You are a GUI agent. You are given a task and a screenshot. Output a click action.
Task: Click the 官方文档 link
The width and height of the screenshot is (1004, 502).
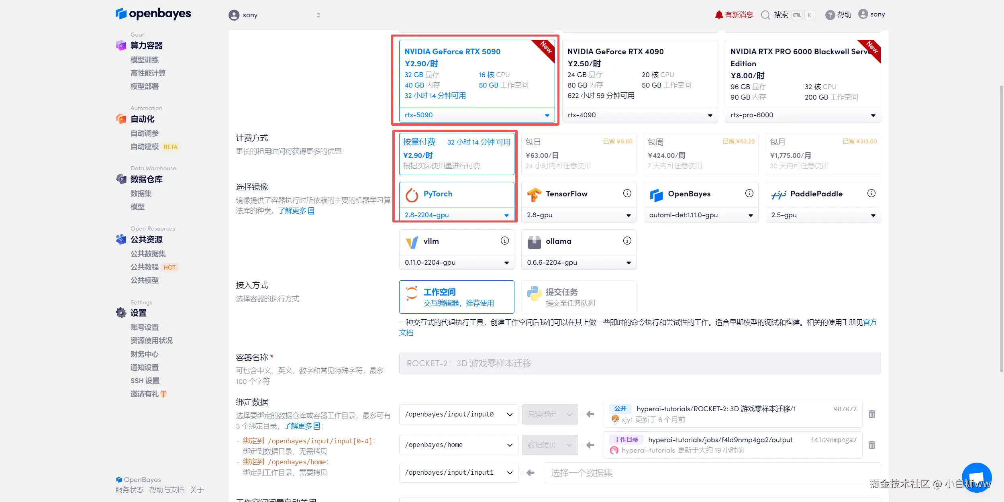tap(870, 322)
